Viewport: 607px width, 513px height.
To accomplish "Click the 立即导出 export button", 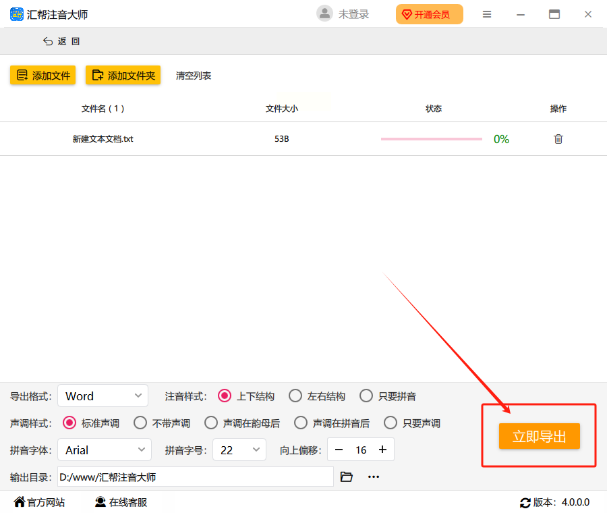I will point(540,436).
